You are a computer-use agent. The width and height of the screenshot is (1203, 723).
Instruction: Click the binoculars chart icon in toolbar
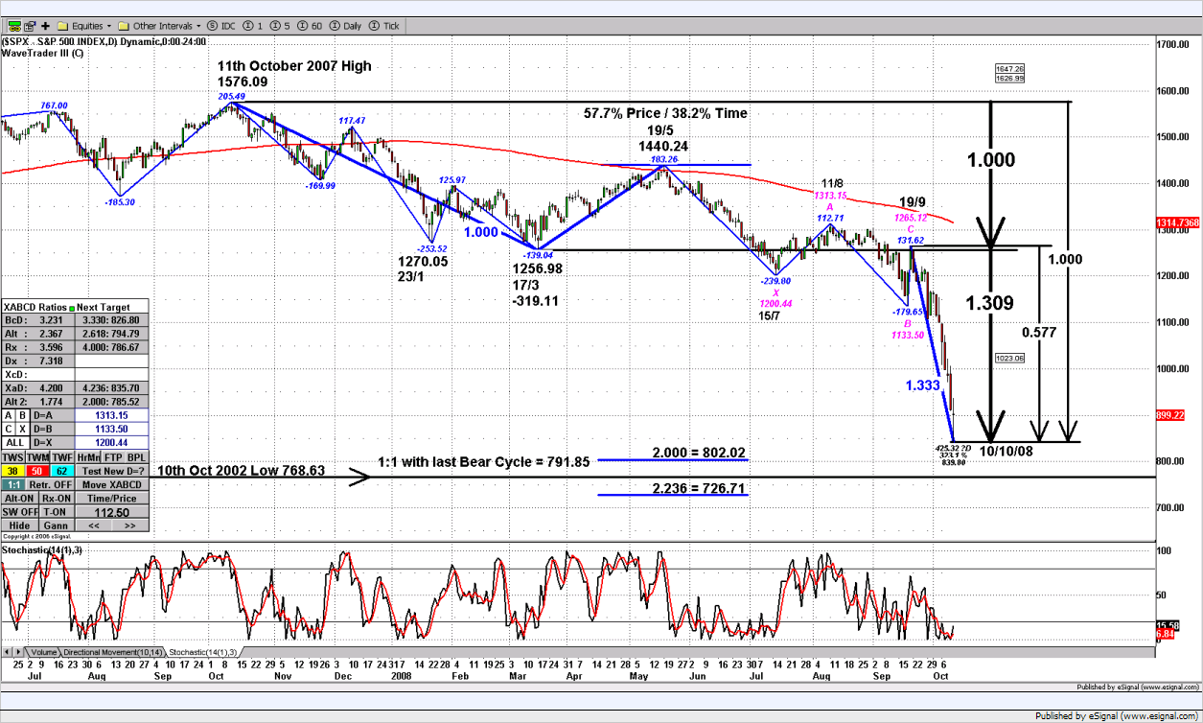[x=14, y=26]
